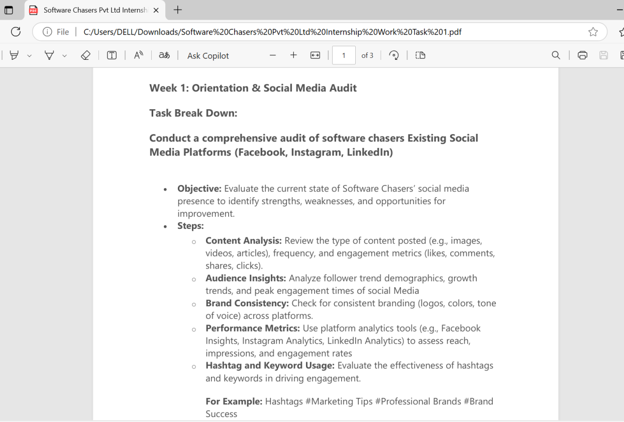Toggle Fit to width

coord(315,55)
